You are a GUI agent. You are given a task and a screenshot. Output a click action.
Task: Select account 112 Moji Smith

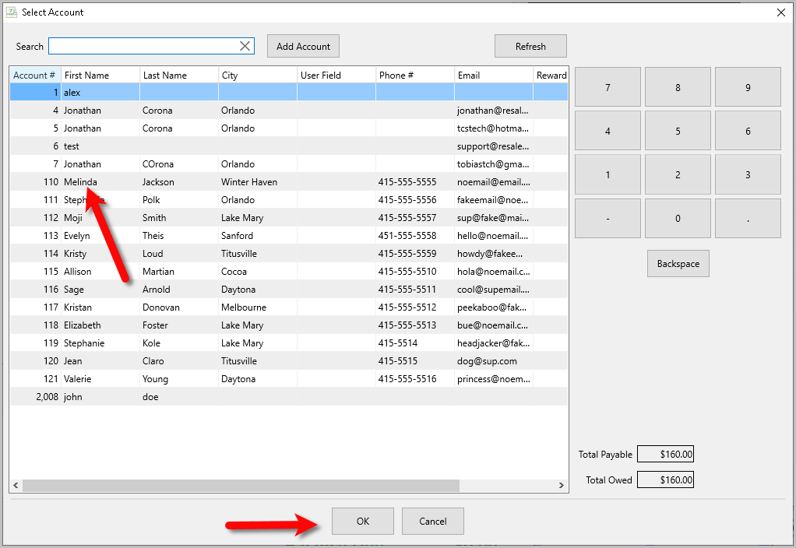tap(289, 218)
